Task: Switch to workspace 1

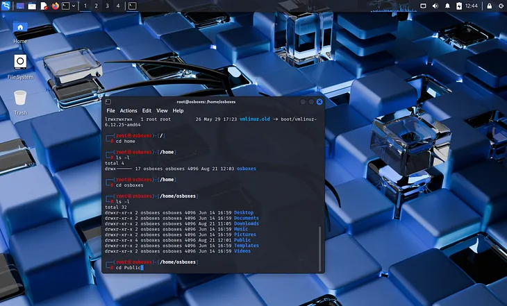Action: pyautogui.click(x=85, y=6)
